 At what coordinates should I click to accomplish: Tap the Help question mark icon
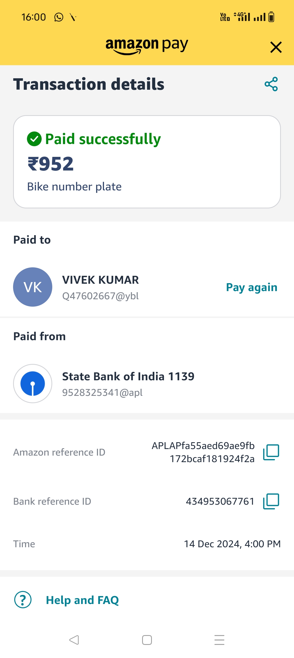(x=23, y=600)
